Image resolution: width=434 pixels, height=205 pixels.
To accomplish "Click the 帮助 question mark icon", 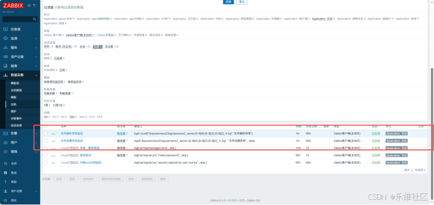I will coord(5,182).
